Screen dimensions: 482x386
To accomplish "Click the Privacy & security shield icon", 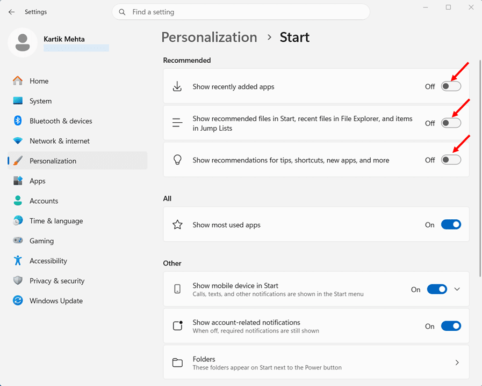I will coord(18,281).
